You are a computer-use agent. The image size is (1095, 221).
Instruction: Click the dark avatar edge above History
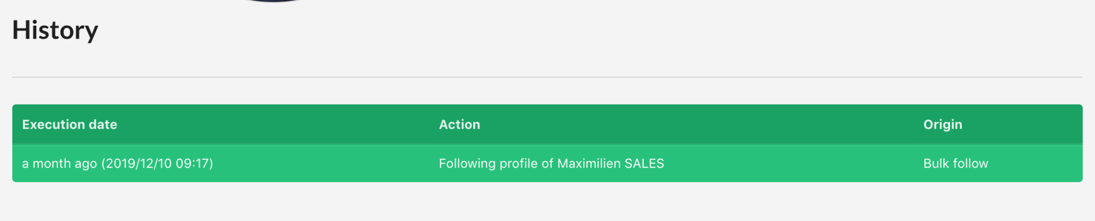click(274, 1)
